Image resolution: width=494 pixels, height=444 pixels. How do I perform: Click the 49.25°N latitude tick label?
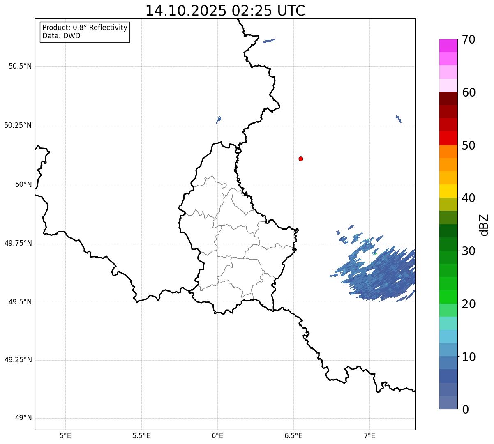(x=18, y=360)
